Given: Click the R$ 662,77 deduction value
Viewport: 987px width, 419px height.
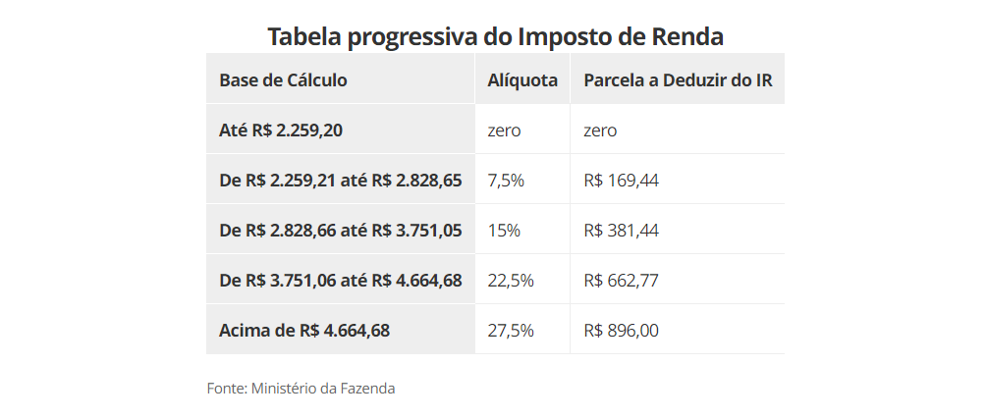Looking at the screenshot, I should [621, 281].
